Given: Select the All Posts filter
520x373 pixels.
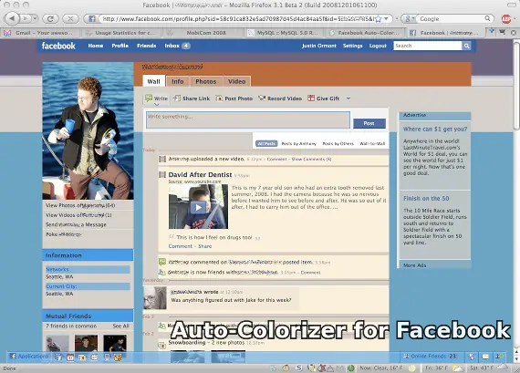Looking at the screenshot, I should click(x=266, y=143).
